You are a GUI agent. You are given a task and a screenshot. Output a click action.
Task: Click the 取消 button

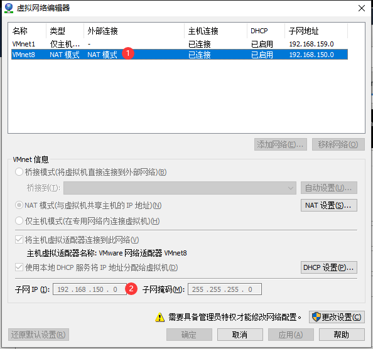pos(240,335)
